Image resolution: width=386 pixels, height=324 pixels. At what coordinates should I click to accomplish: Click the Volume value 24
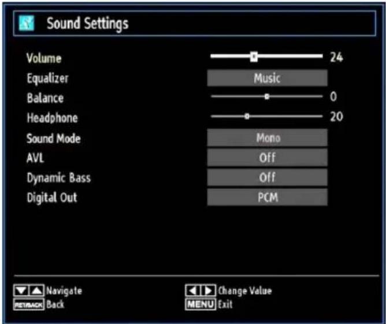(x=336, y=57)
